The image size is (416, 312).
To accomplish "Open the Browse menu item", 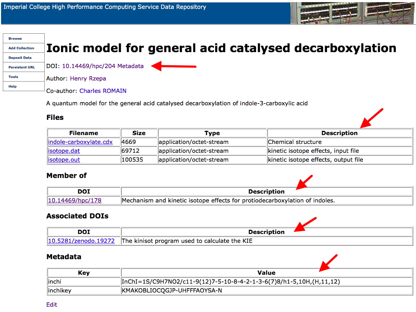I will pyautogui.click(x=15, y=38).
